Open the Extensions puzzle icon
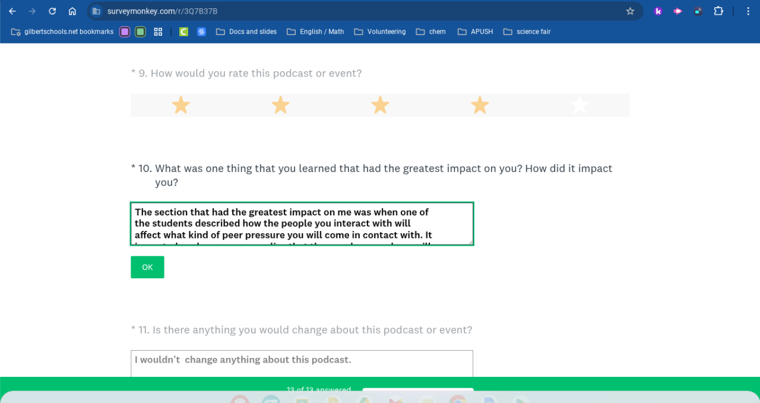The image size is (760, 403). pyautogui.click(x=718, y=11)
